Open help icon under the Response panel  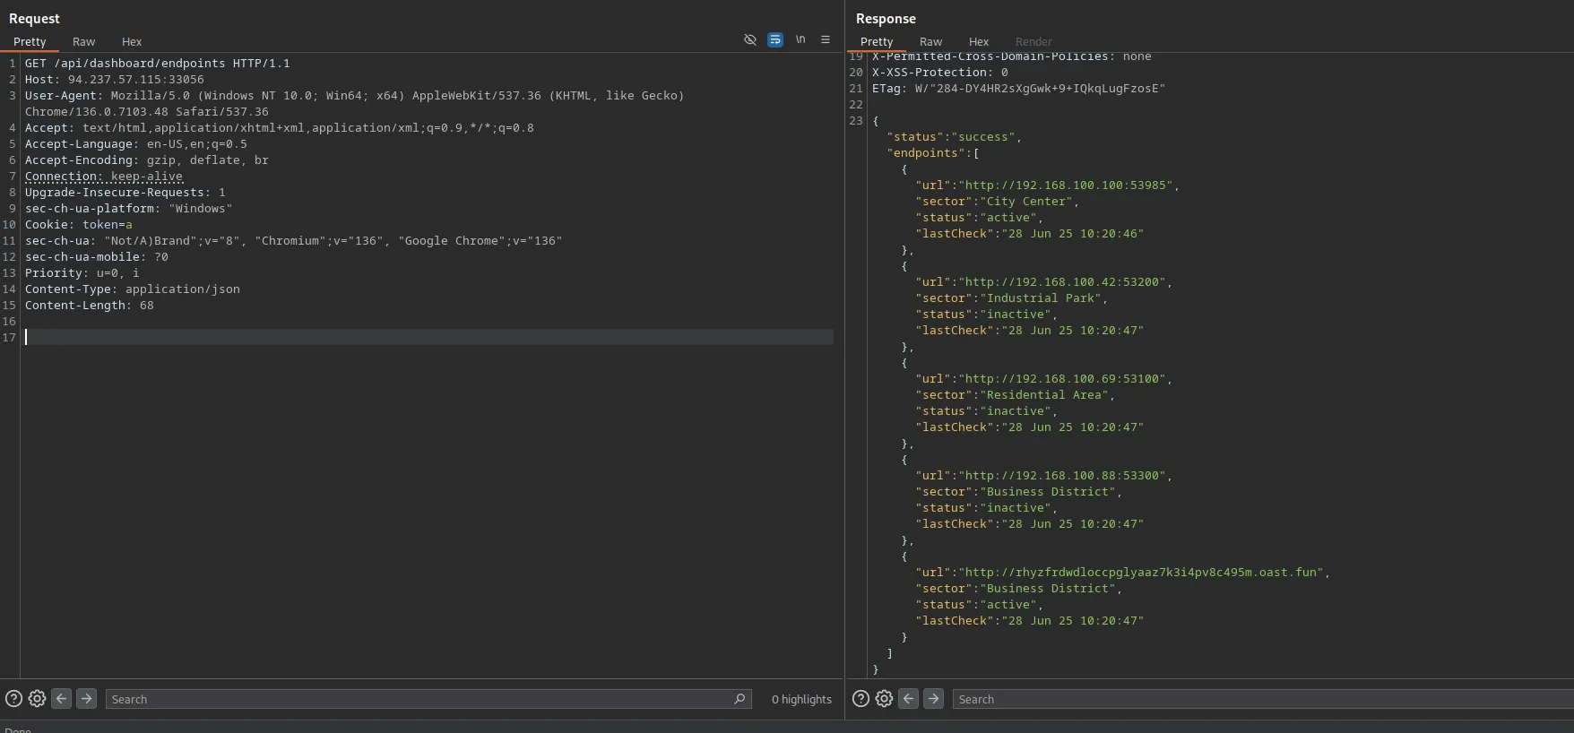click(x=861, y=699)
